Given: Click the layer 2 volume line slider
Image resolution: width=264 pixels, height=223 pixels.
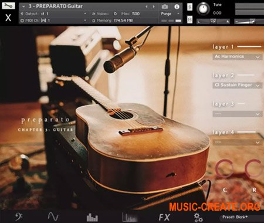Looking at the screenshot, I should click(x=246, y=75).
